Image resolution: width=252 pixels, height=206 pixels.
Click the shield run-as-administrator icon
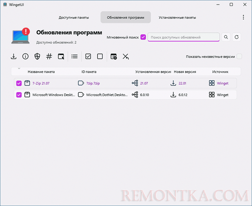37,56
